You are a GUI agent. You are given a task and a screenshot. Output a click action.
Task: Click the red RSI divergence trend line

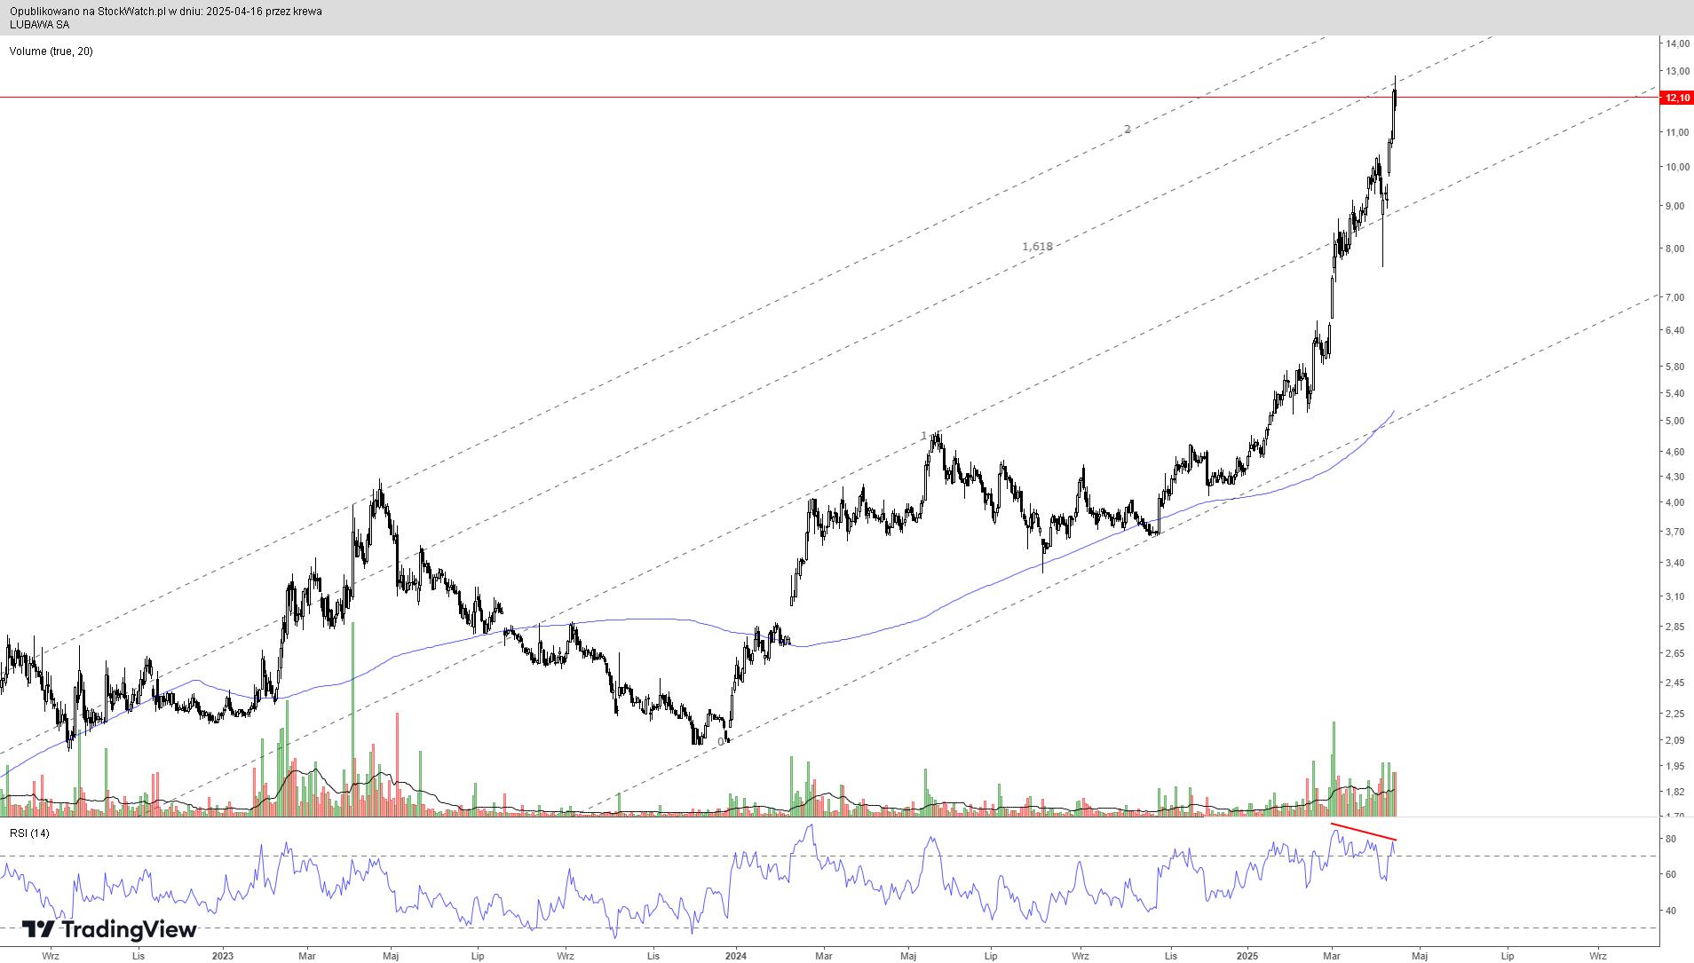(1364, 832)
